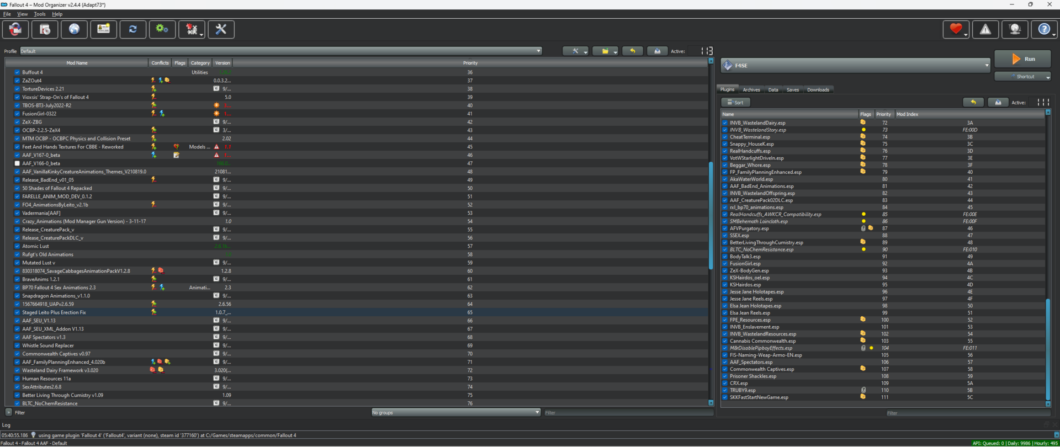Open the Nexus globe icon in toolbar
This screenshot has height=447, width=1060.
point(74,29)
